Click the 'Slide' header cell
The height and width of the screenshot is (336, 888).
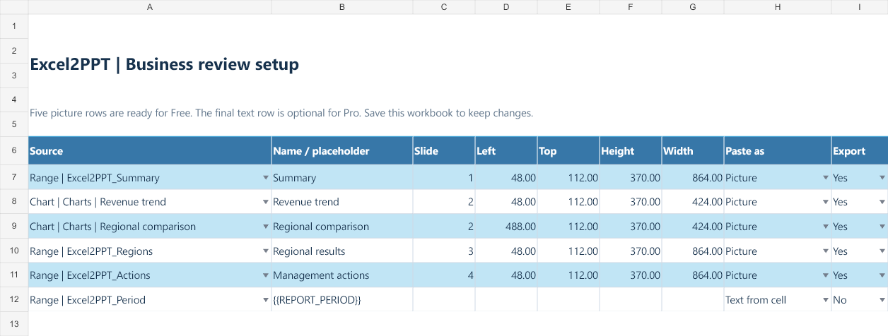click(444, 151)
